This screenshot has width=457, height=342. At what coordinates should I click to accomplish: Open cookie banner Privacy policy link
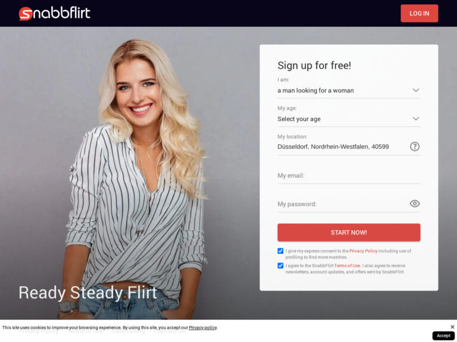pyautogui.click(x=202, y=328)
